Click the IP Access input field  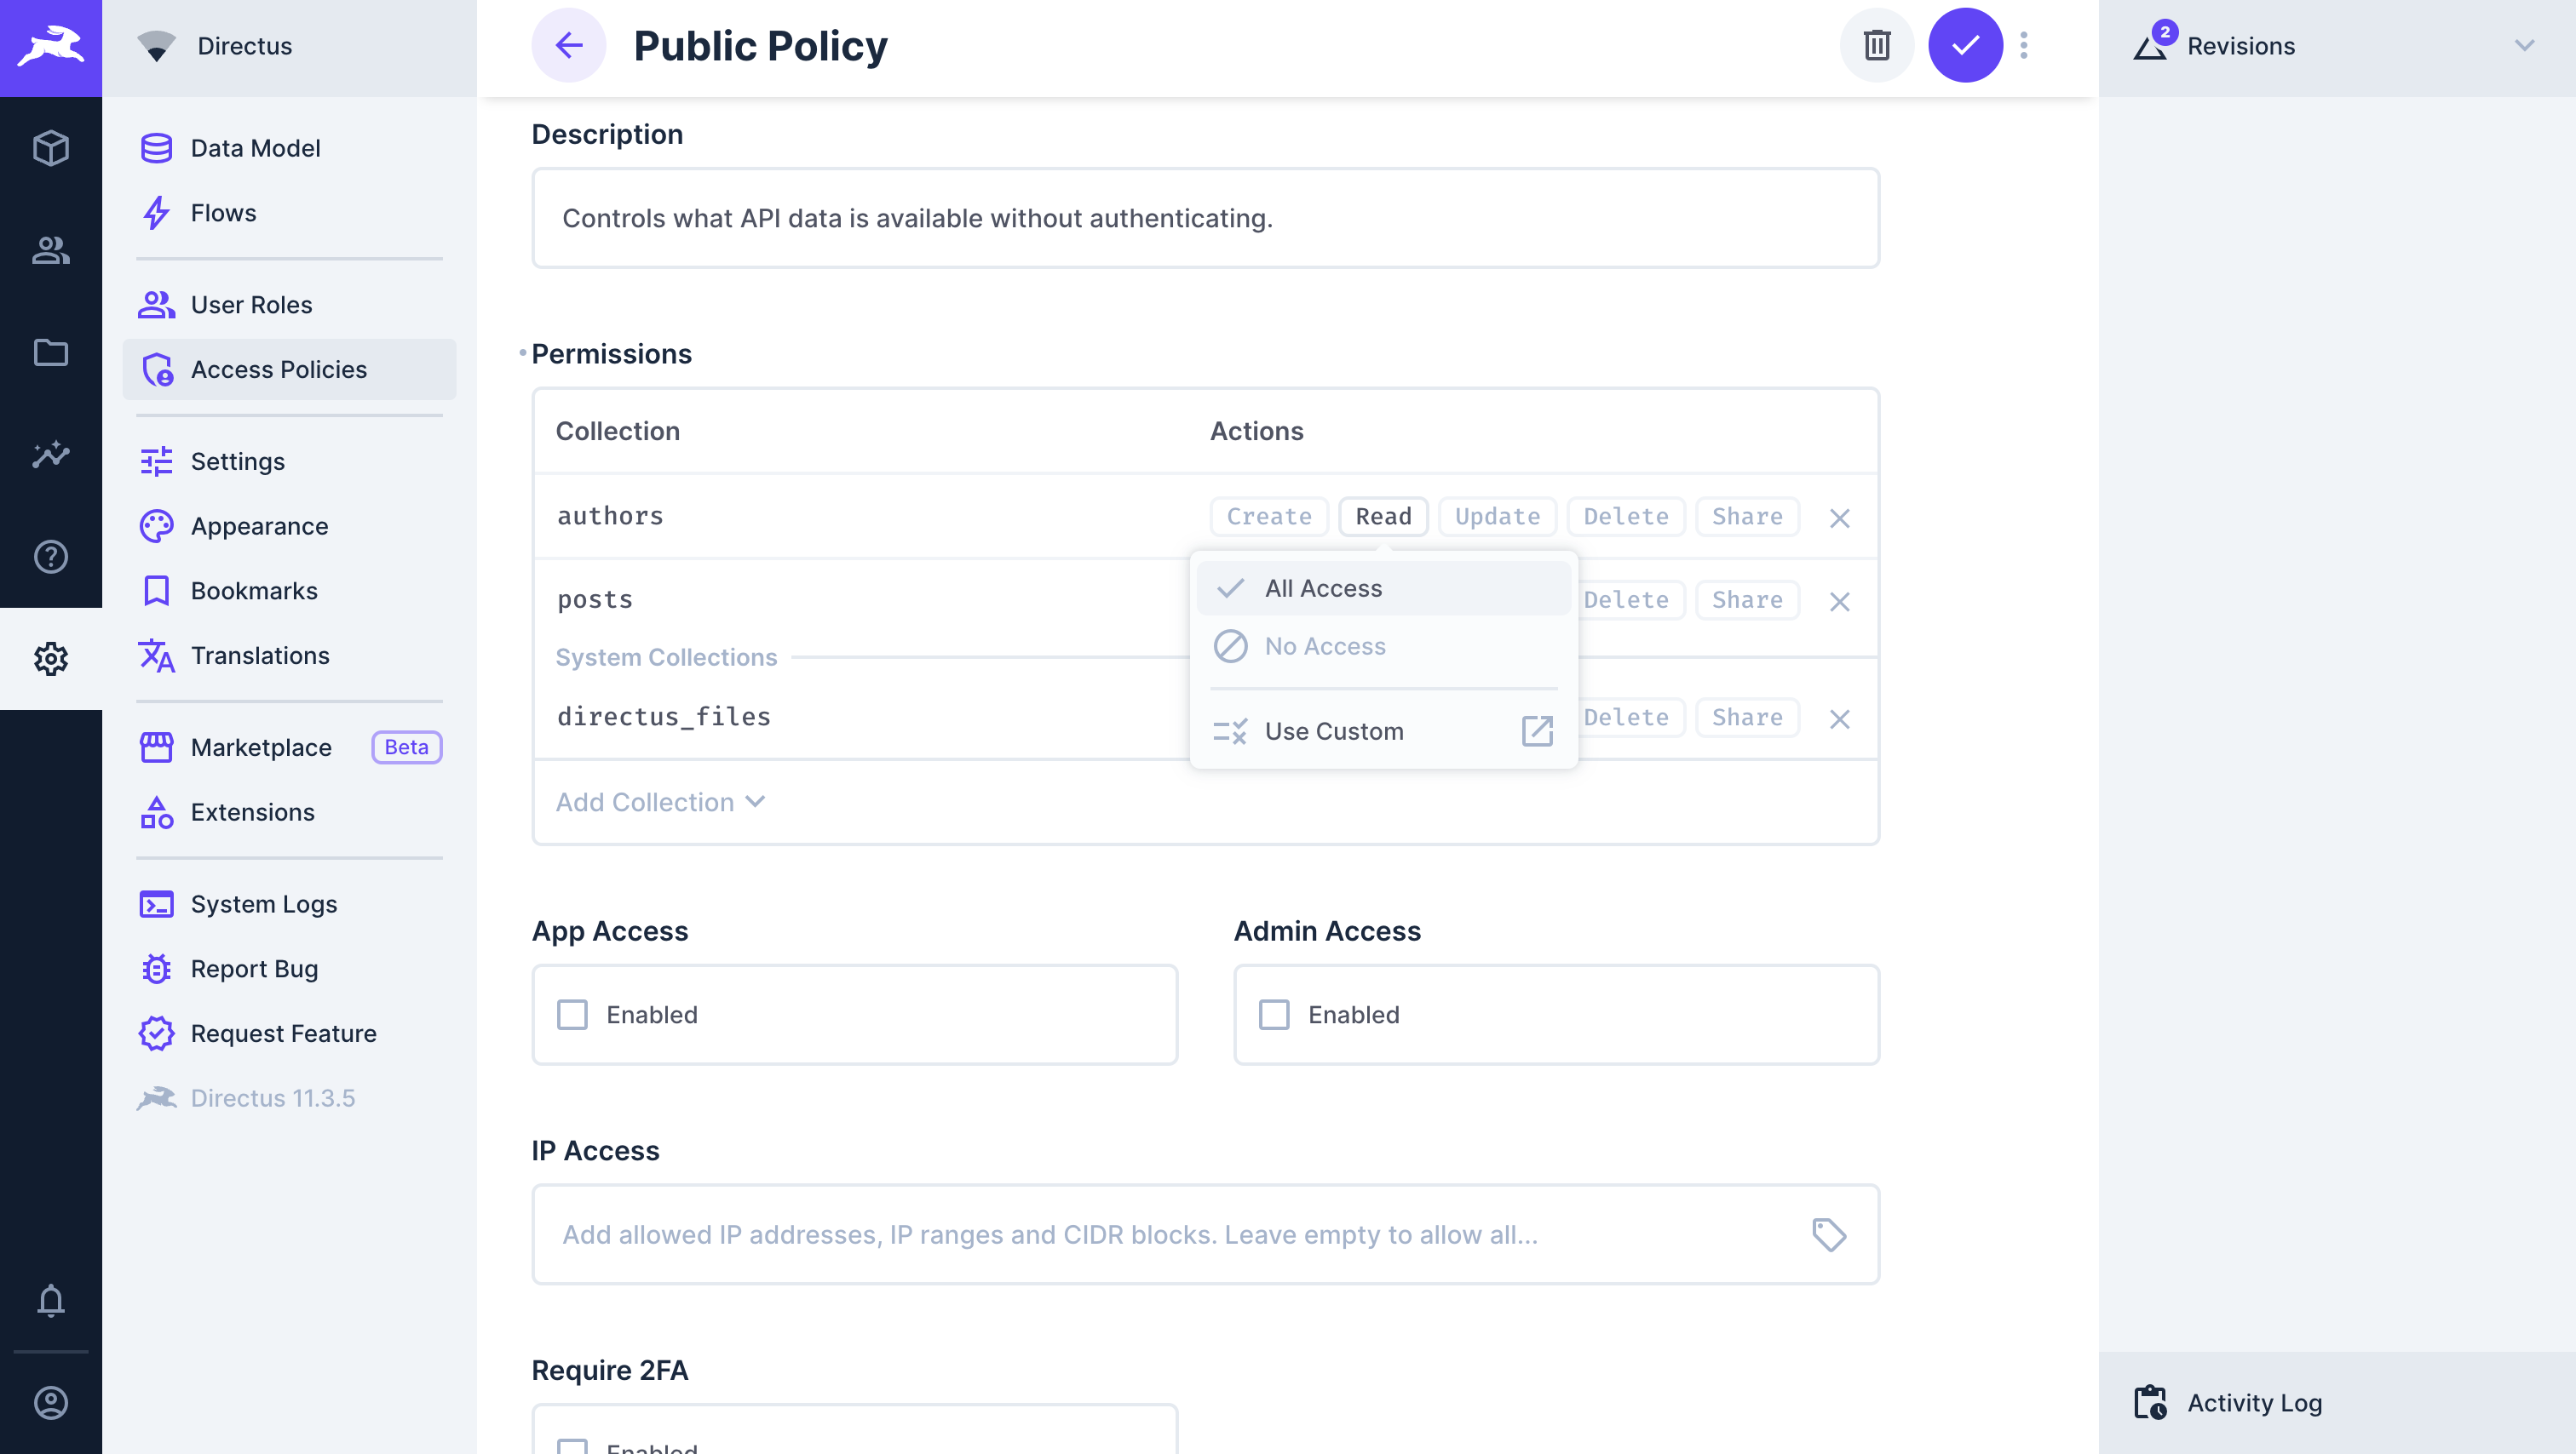1180,1234
